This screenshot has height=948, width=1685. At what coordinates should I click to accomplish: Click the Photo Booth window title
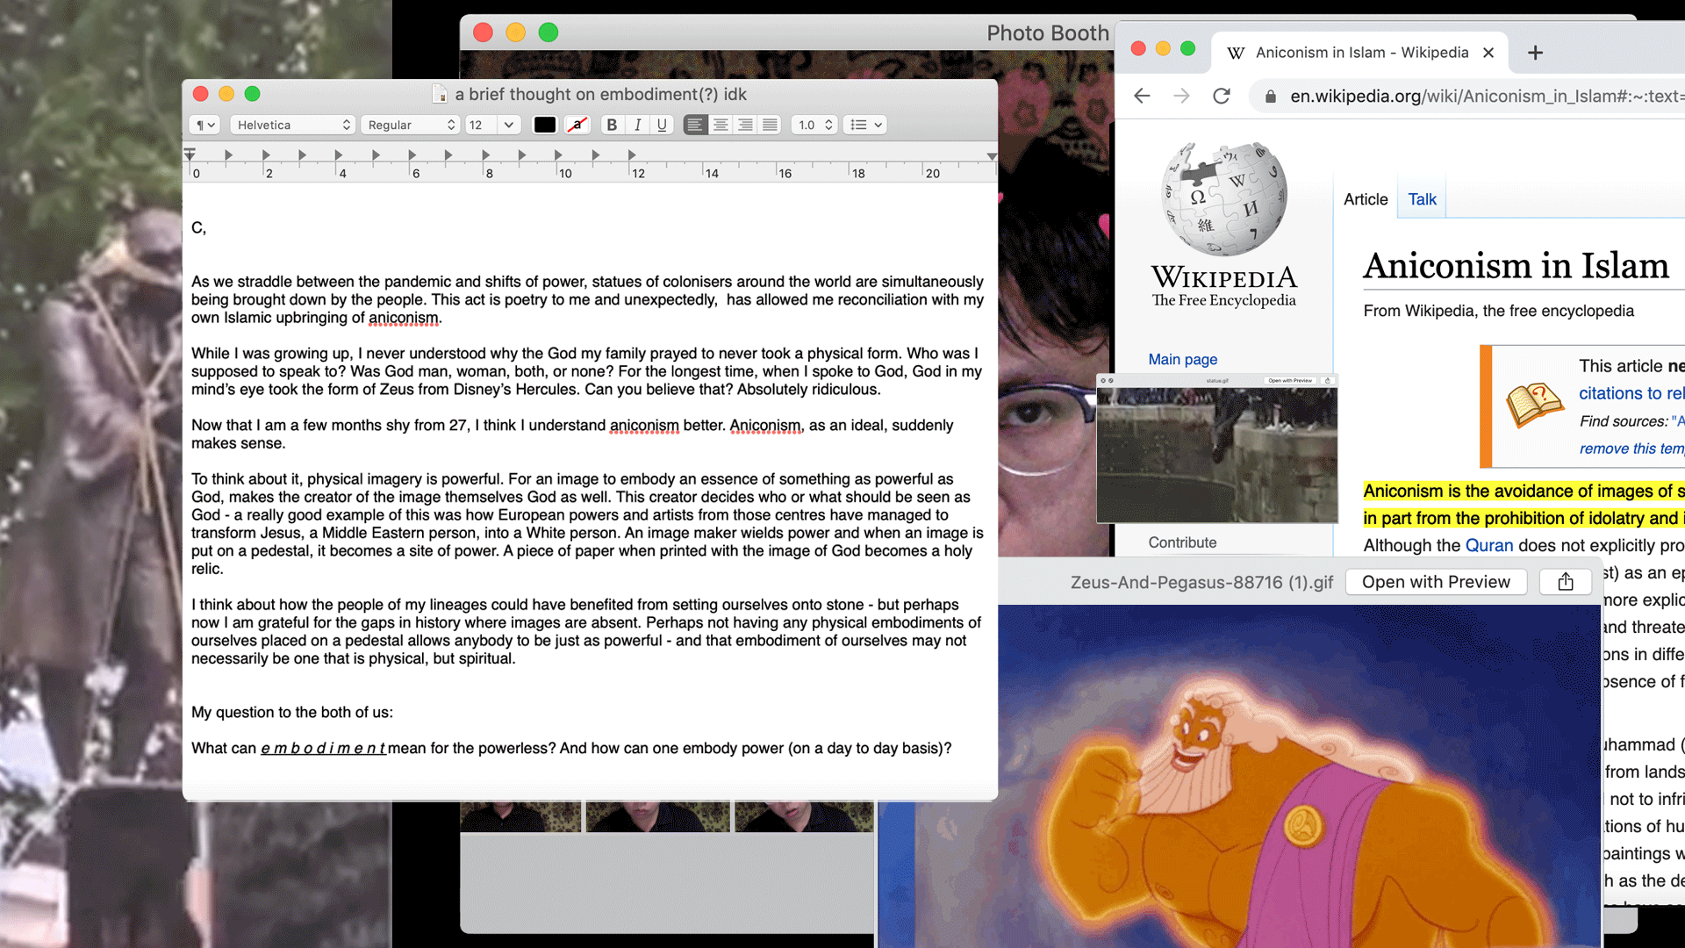coord(1047,33)
